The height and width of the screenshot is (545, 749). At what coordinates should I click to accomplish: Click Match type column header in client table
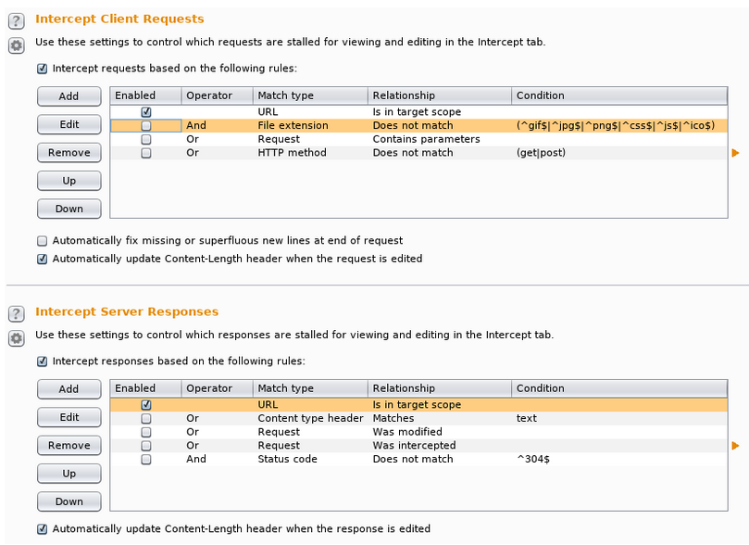(309, 95)
